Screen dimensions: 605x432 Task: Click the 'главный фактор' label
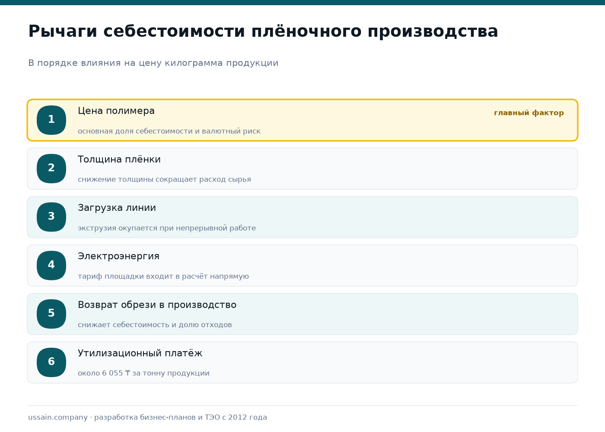[x=529, y=113]
